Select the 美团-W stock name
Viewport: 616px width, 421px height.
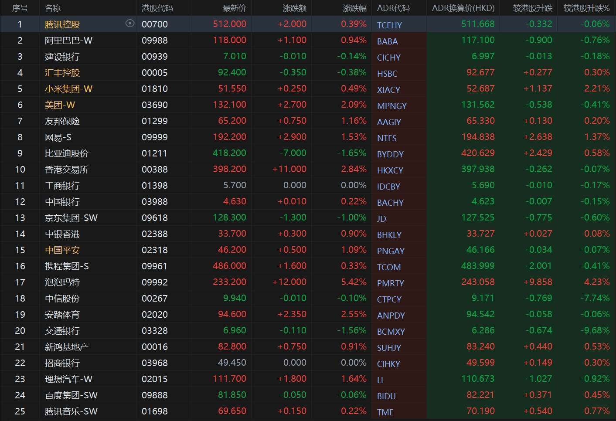click(60, 105)
